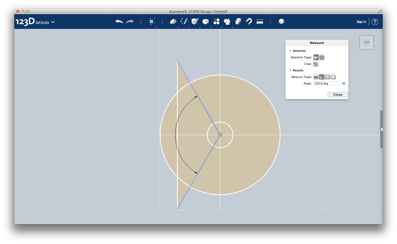Viewport: 397px width, 244px height.
Task: Click the Measure dialog title bar
Action: [x=317, y=43]
